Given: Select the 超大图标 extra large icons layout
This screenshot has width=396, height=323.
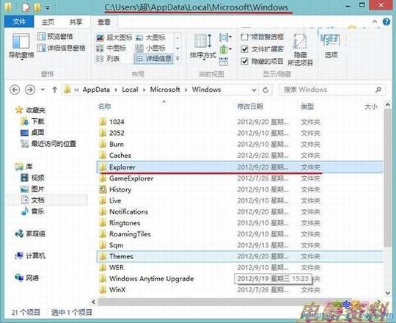Looking at the screenshot, I should pos(114,37).
